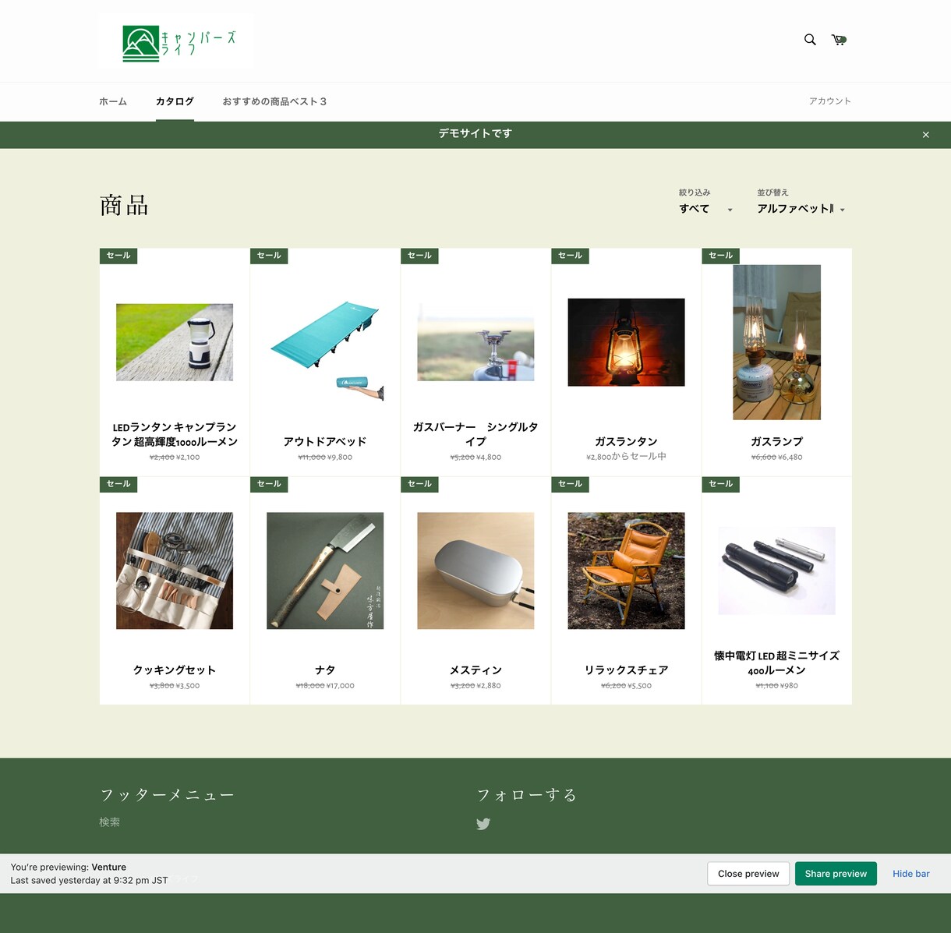Screen dimensions: 951x933
Task: Click the リラックスチェア product title
Action: pos(626,670)
